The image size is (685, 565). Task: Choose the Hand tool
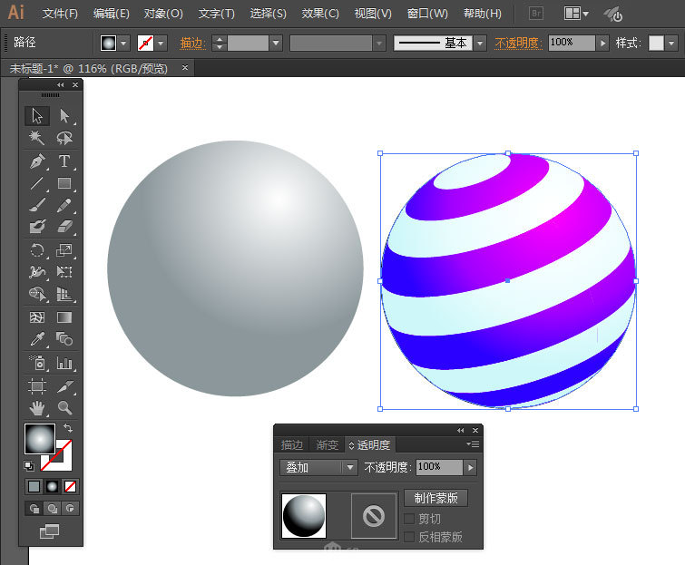pyautogui.click(x=37, y=408)
